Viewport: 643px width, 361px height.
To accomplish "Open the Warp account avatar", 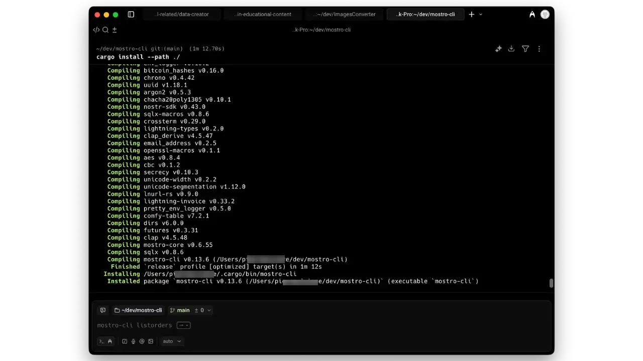I will [x=545, y=15].
